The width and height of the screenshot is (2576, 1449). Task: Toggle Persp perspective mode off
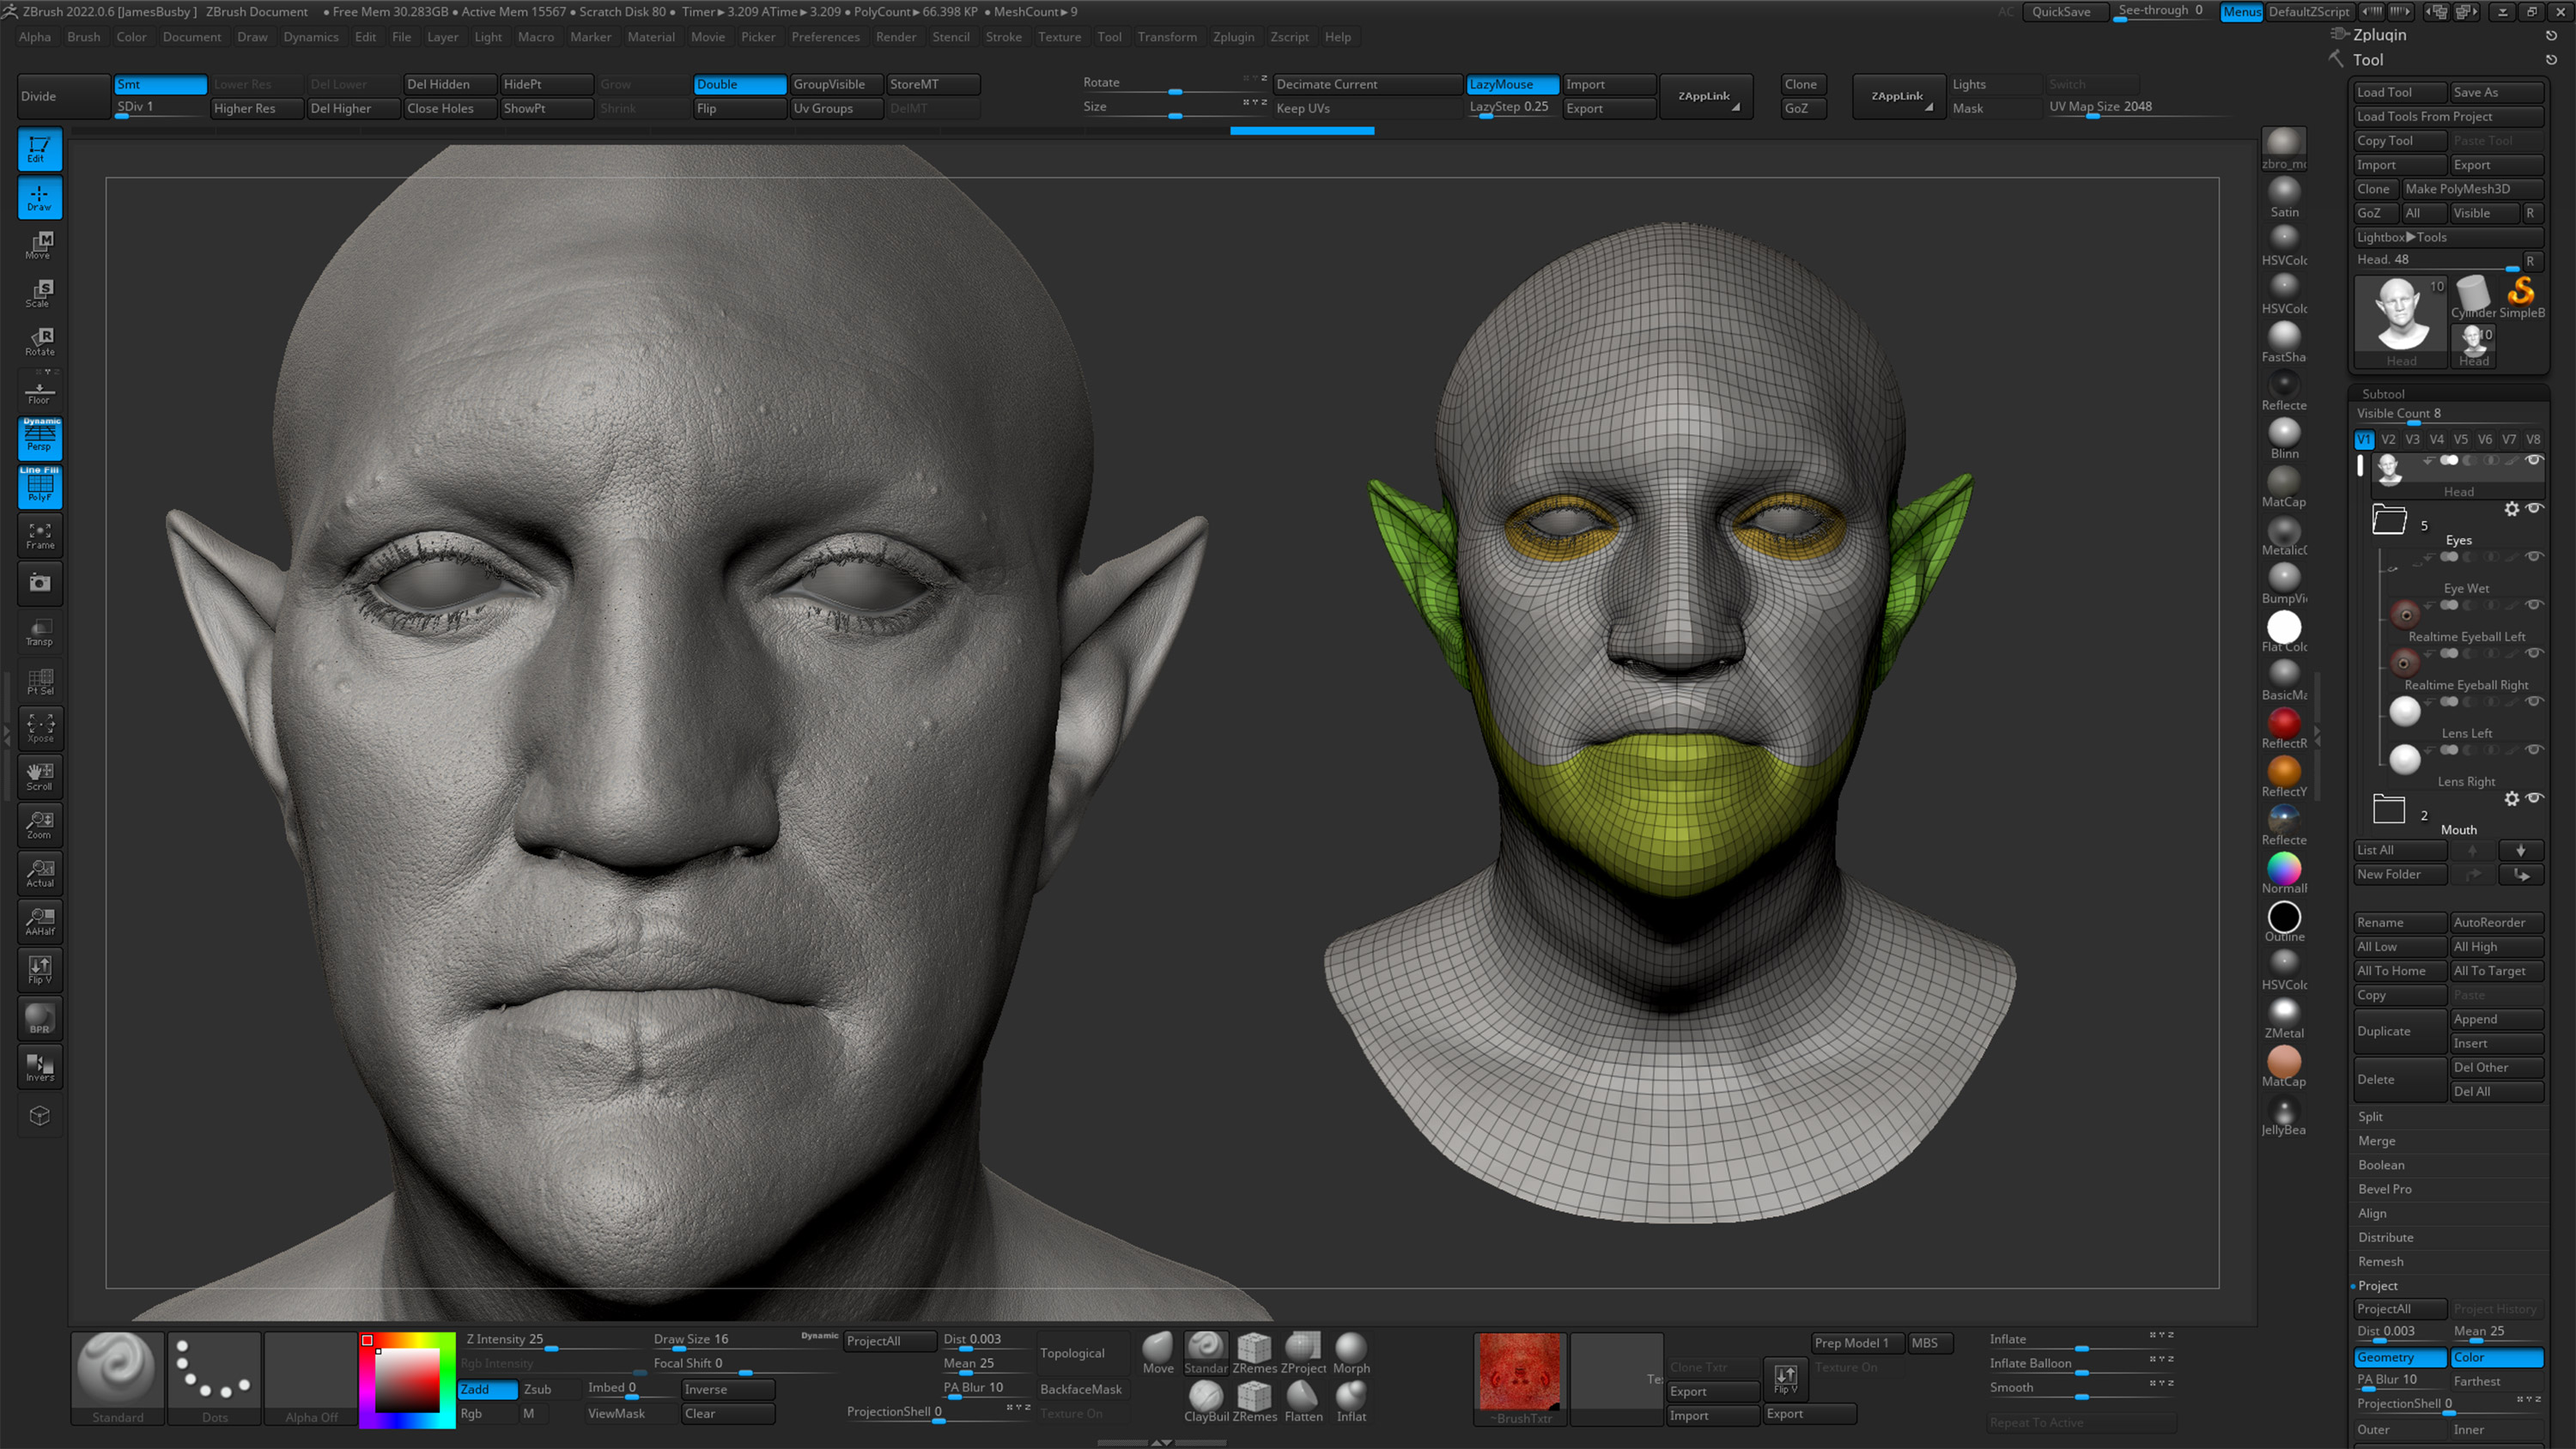(x=40, y=438)
